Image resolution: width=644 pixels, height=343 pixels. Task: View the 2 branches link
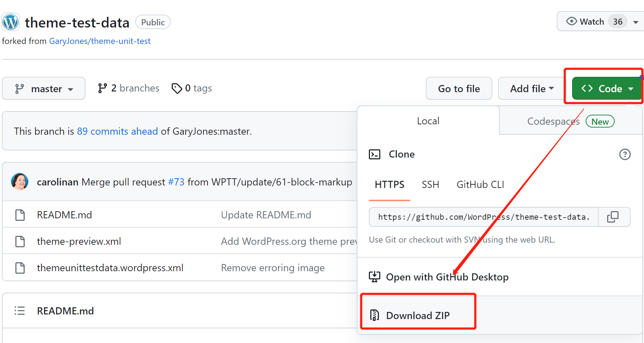point(128,88)
